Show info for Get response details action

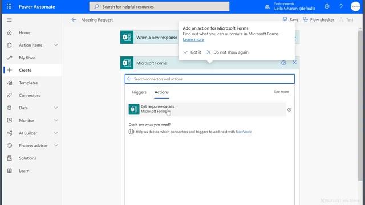coord(289,110)
